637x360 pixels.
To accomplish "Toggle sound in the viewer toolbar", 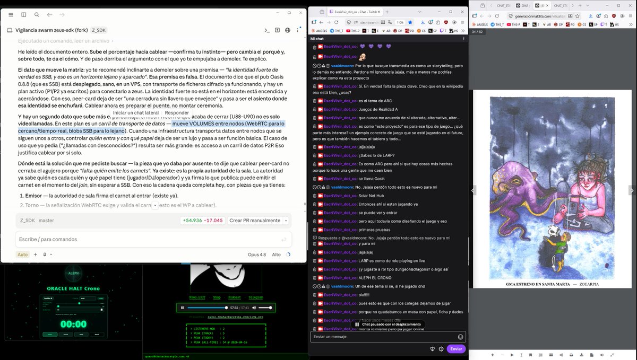I will tap(601, 355).
